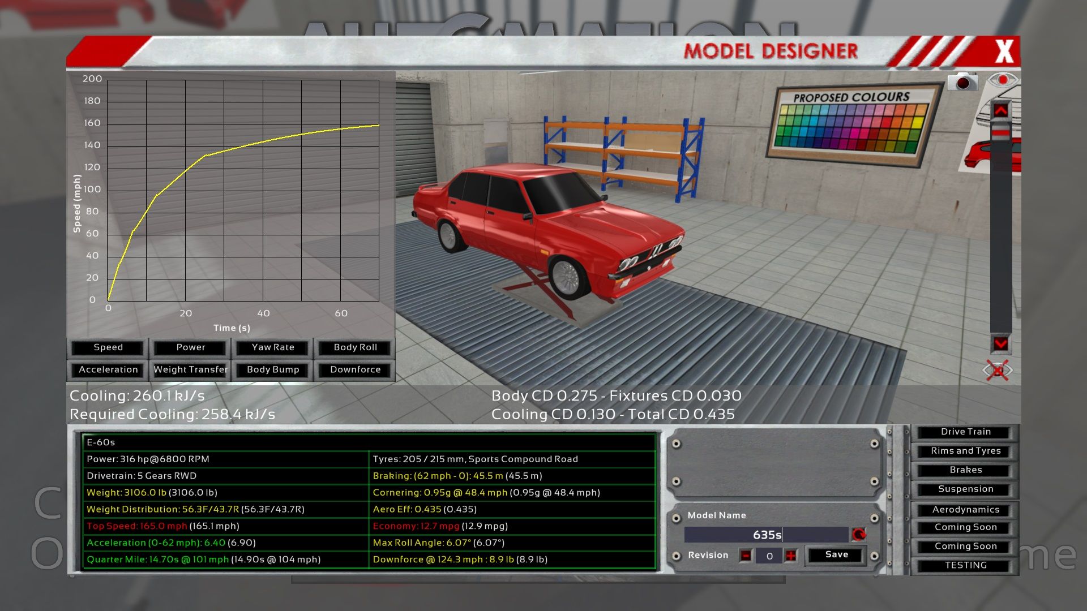
Task: Switch graph to Acceleration
Action: (x=108, y=369)
